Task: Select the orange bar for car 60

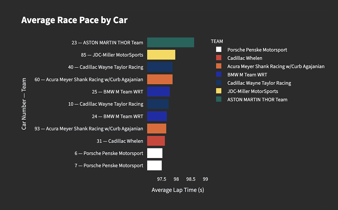Action: [x=160, y=79]
